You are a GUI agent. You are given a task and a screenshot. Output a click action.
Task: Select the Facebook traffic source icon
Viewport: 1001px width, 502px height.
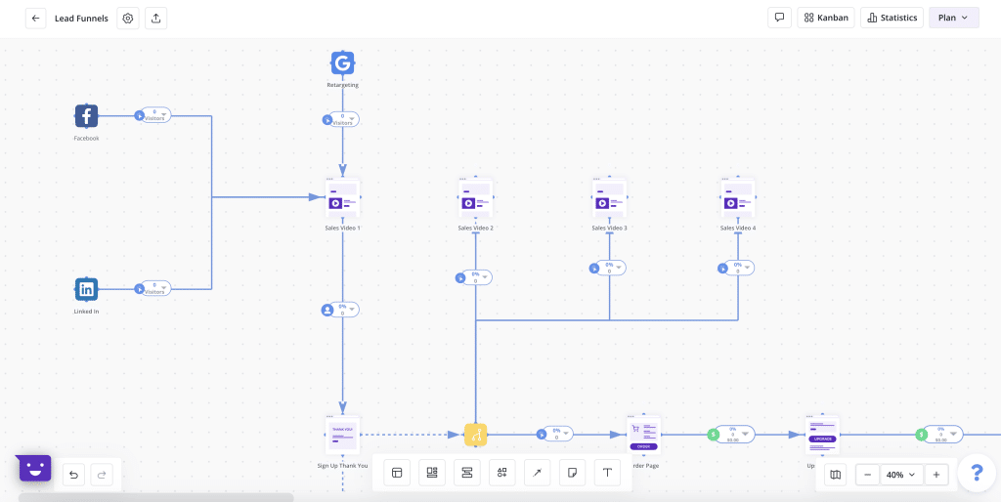pyautogui.click(x=86, y=116)
